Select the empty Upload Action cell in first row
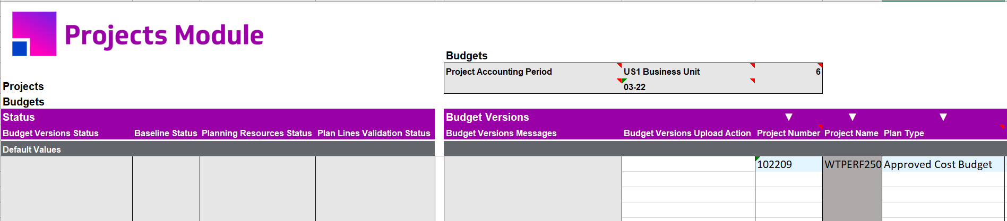Viewport: 1007px width, 221px height. pos(688,164)
